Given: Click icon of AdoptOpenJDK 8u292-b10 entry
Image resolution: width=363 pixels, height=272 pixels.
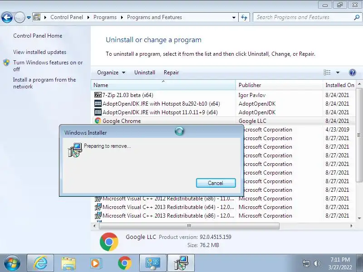Looking at the screenshot, I should 98,103.
